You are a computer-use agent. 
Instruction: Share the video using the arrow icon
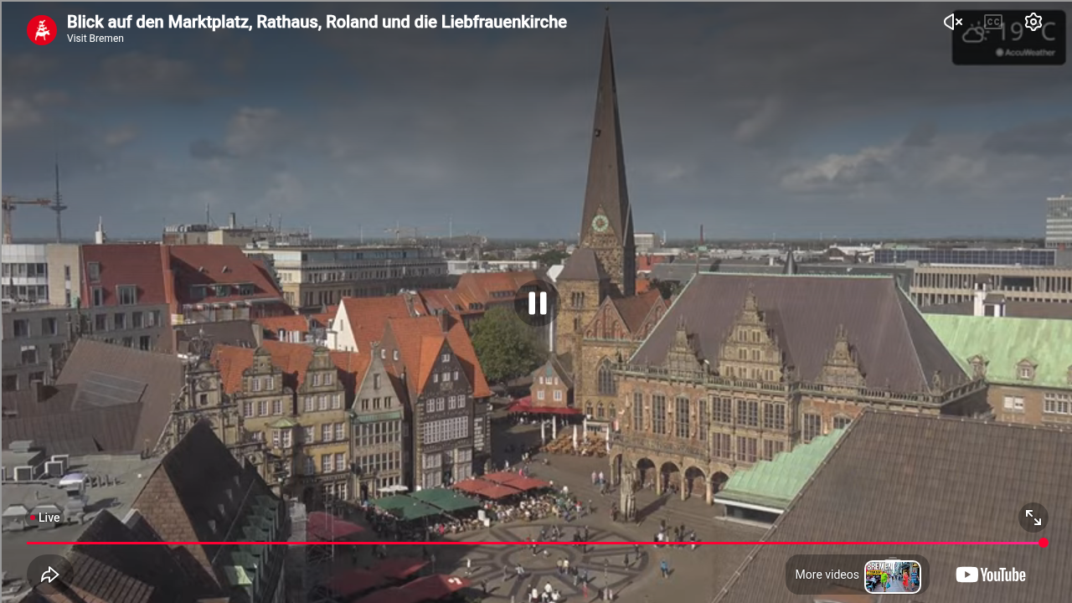pyautogui.click(x=49, y=575)
